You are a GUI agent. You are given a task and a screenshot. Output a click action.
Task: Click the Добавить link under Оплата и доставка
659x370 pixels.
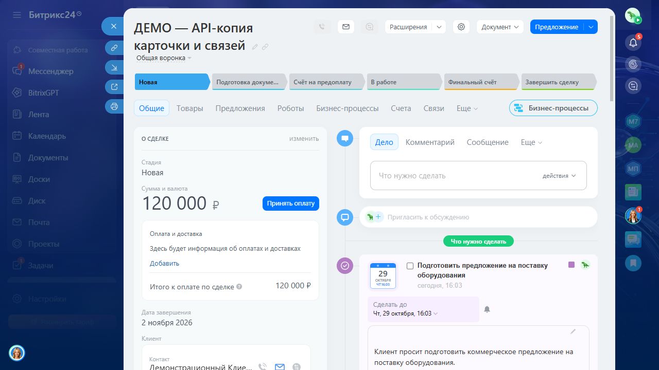pyautogui.click(x=165, y=263)
